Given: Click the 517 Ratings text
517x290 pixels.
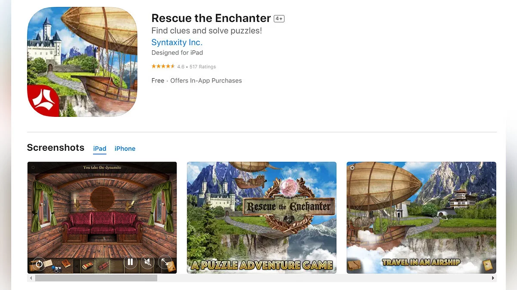Looking at the screenshot, I should pyautogui.click(x=202, y=67).
